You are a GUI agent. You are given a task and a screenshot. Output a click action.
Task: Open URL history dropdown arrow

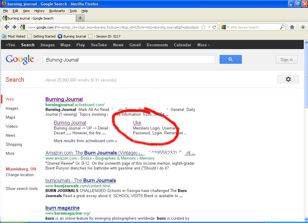click(209, 27)
